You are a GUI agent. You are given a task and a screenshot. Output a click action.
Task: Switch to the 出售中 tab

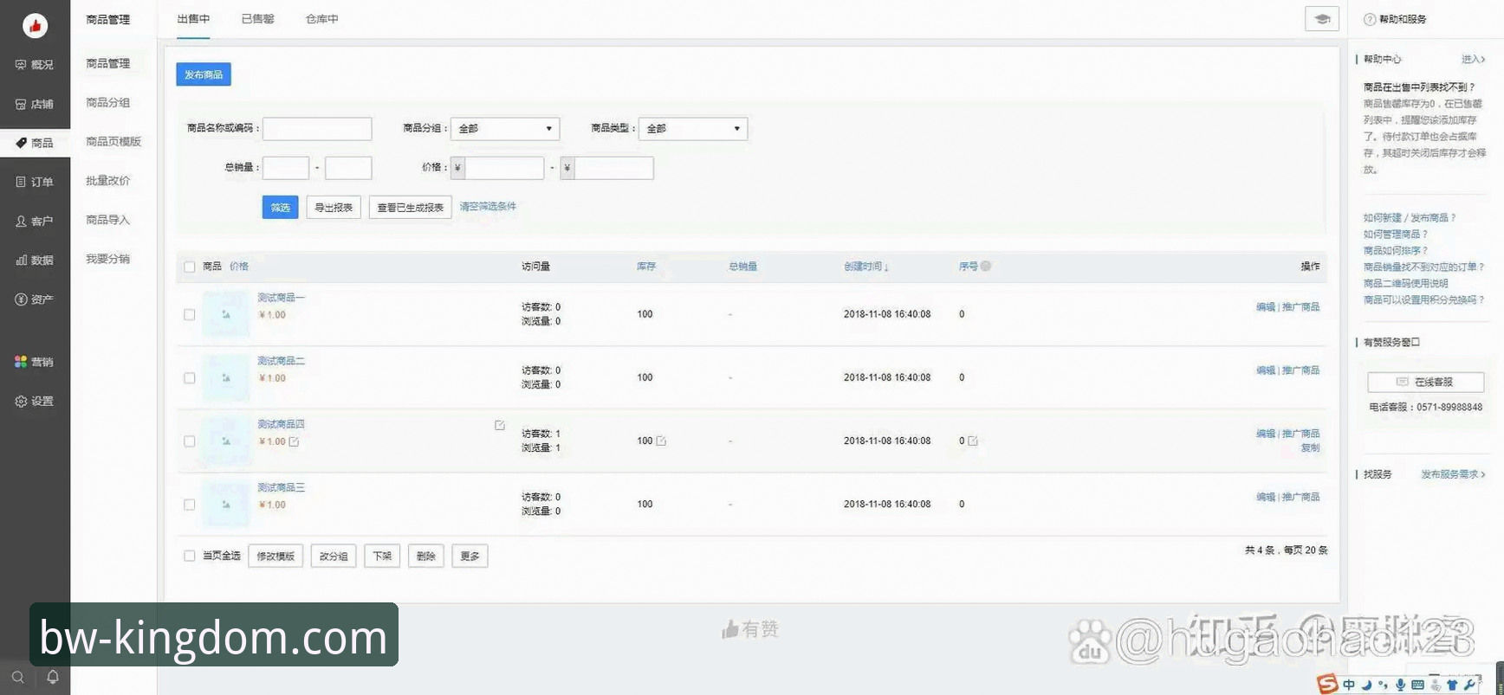coord(193,19)
